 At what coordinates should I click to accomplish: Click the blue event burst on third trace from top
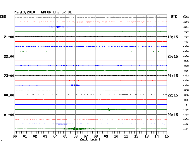point(58,27)
